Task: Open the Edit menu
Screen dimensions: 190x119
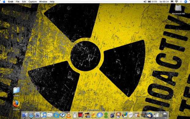Action: pos(24,2)
